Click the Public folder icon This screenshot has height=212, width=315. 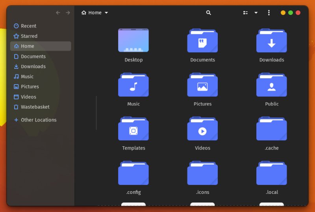272,85
